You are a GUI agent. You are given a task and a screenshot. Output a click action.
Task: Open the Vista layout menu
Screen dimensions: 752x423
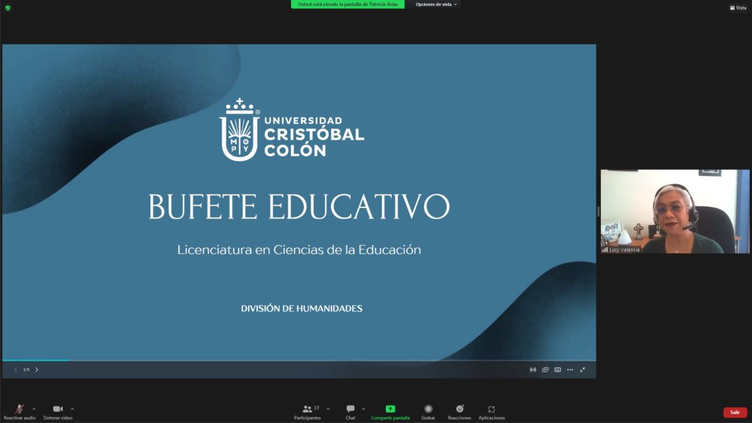tap(738, 8)
